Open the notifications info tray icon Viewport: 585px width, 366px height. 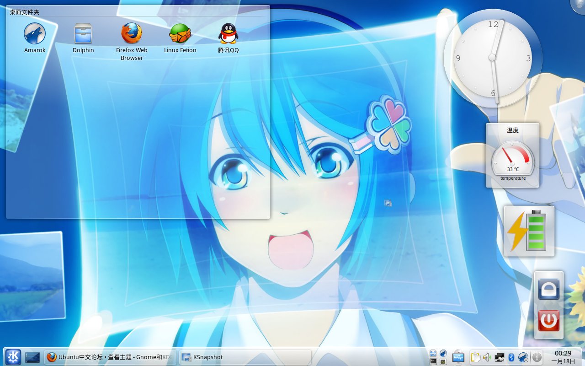537,357
